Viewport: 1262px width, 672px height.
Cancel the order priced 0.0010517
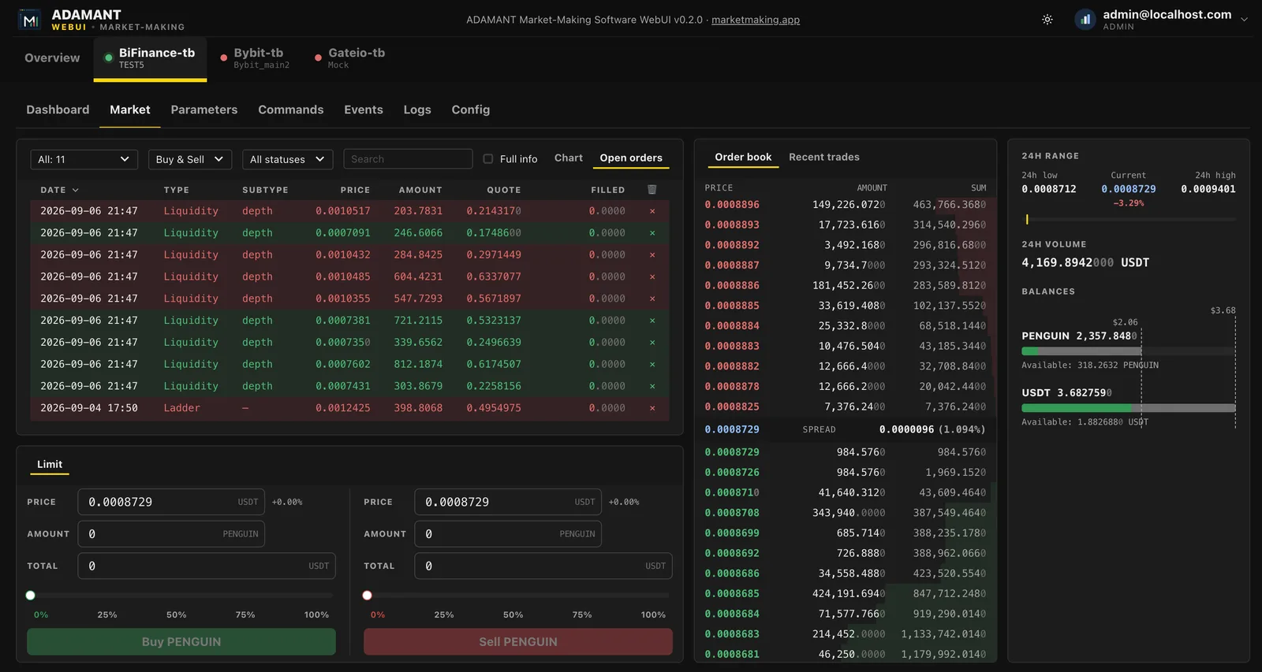(x=652, y=211)
